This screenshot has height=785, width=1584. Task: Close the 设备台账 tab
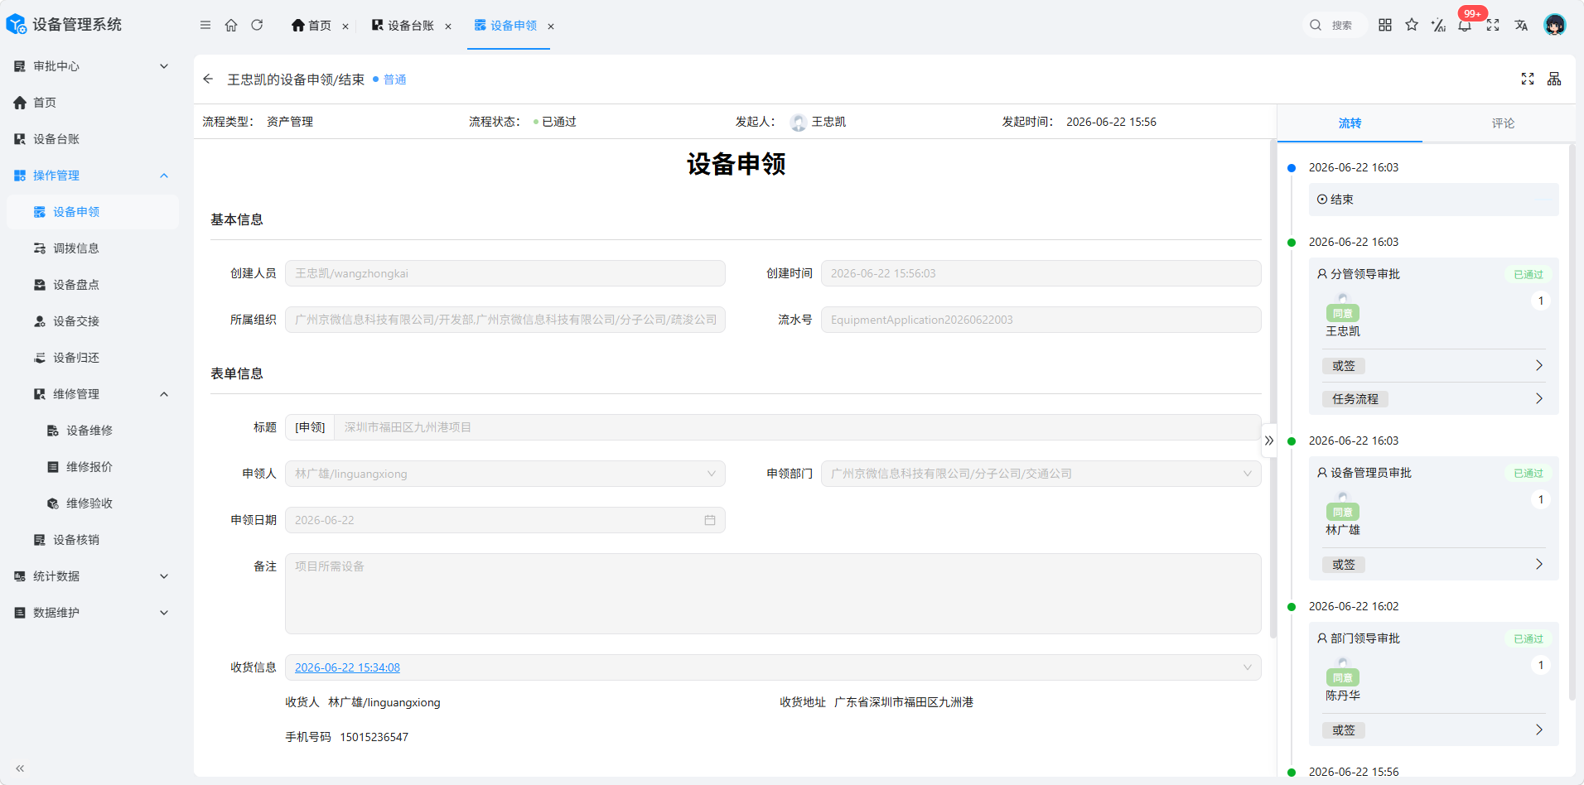[x=448, y=26]
